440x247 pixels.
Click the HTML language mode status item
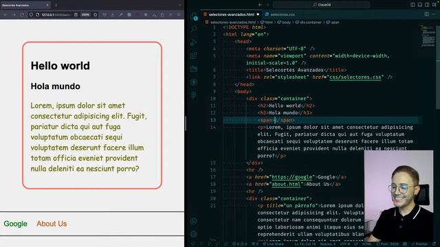pyautogui.click(x=366, y=244)
